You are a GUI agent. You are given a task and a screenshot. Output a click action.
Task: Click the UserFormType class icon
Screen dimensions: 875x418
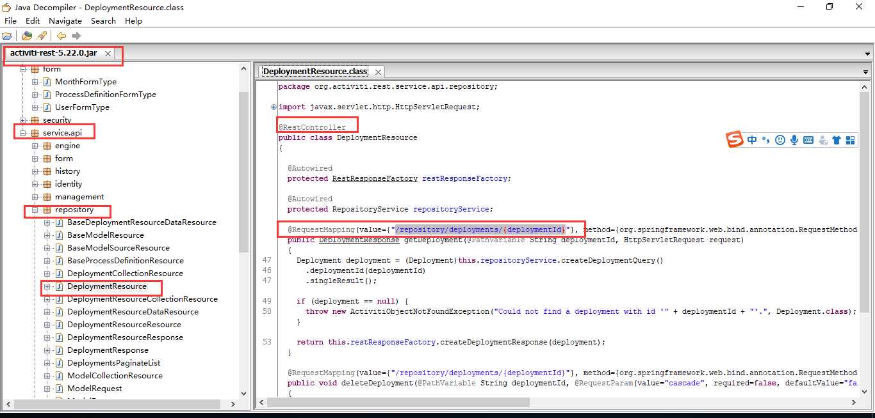[x=47, y=107]
